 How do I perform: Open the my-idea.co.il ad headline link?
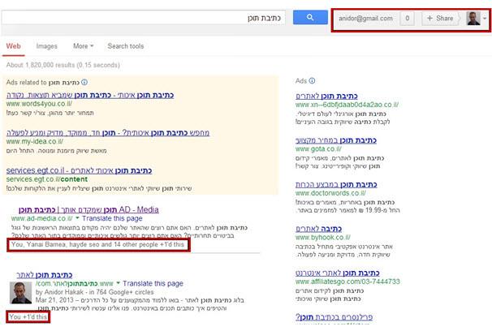108,133
